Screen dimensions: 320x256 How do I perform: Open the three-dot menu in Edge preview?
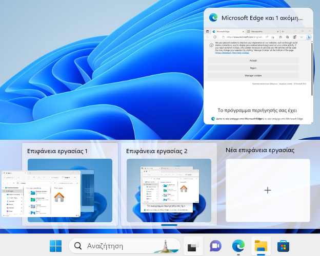(302, 37)
